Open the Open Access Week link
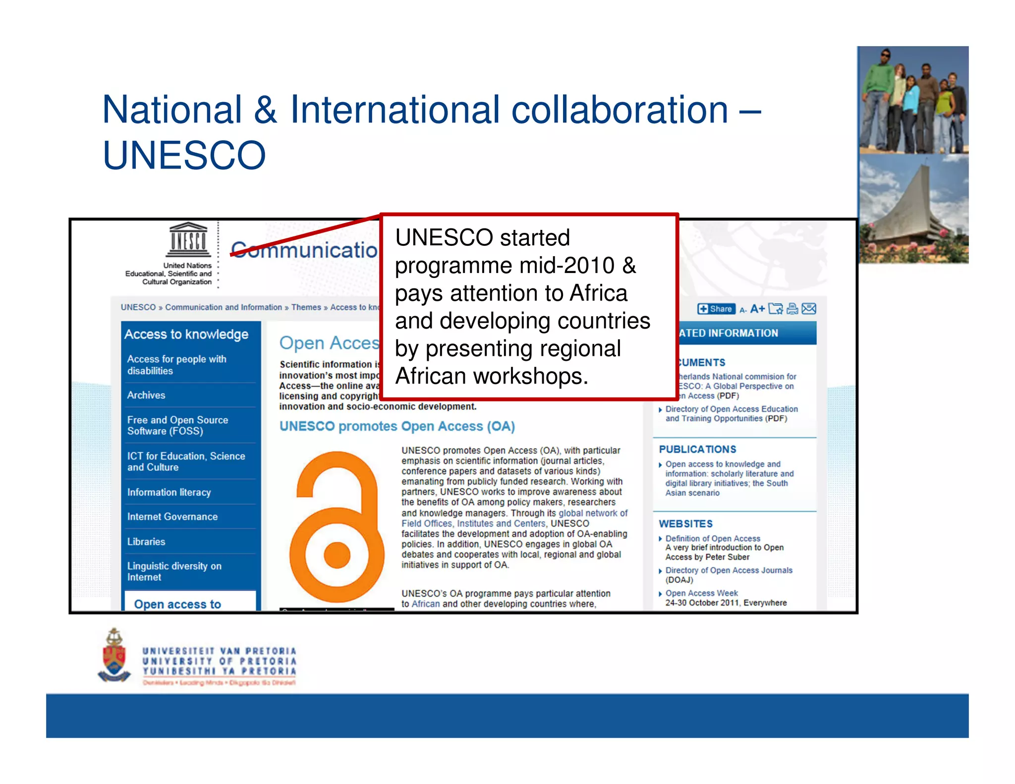The width and height of the screenshot is (1015, 784). point(702,593)
